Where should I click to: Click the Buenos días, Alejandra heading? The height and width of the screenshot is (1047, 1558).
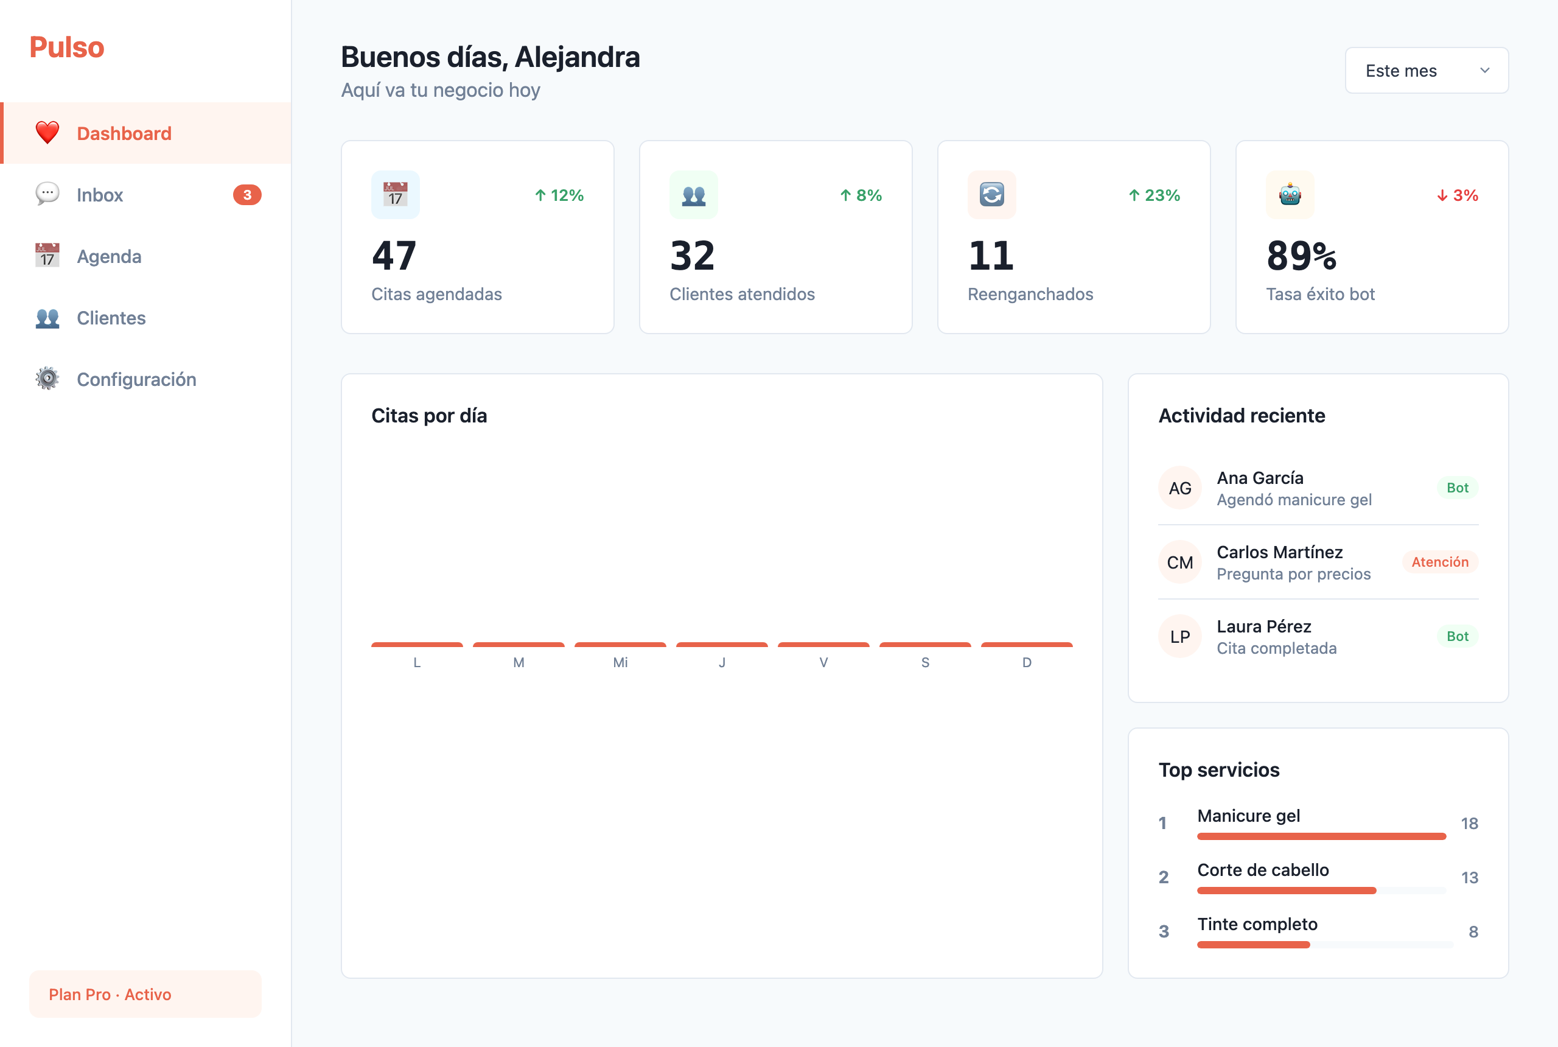pyautogui.click(x=491, y=57)
